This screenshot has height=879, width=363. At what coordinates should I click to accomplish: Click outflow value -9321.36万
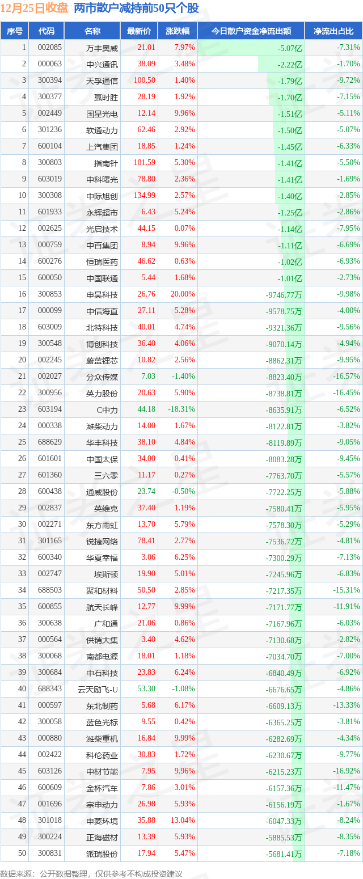point(284,327)
